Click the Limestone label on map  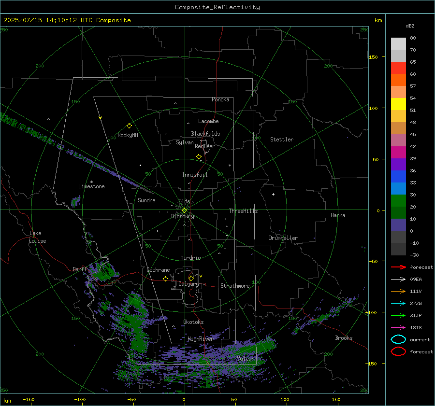click(x=91, y=186)
